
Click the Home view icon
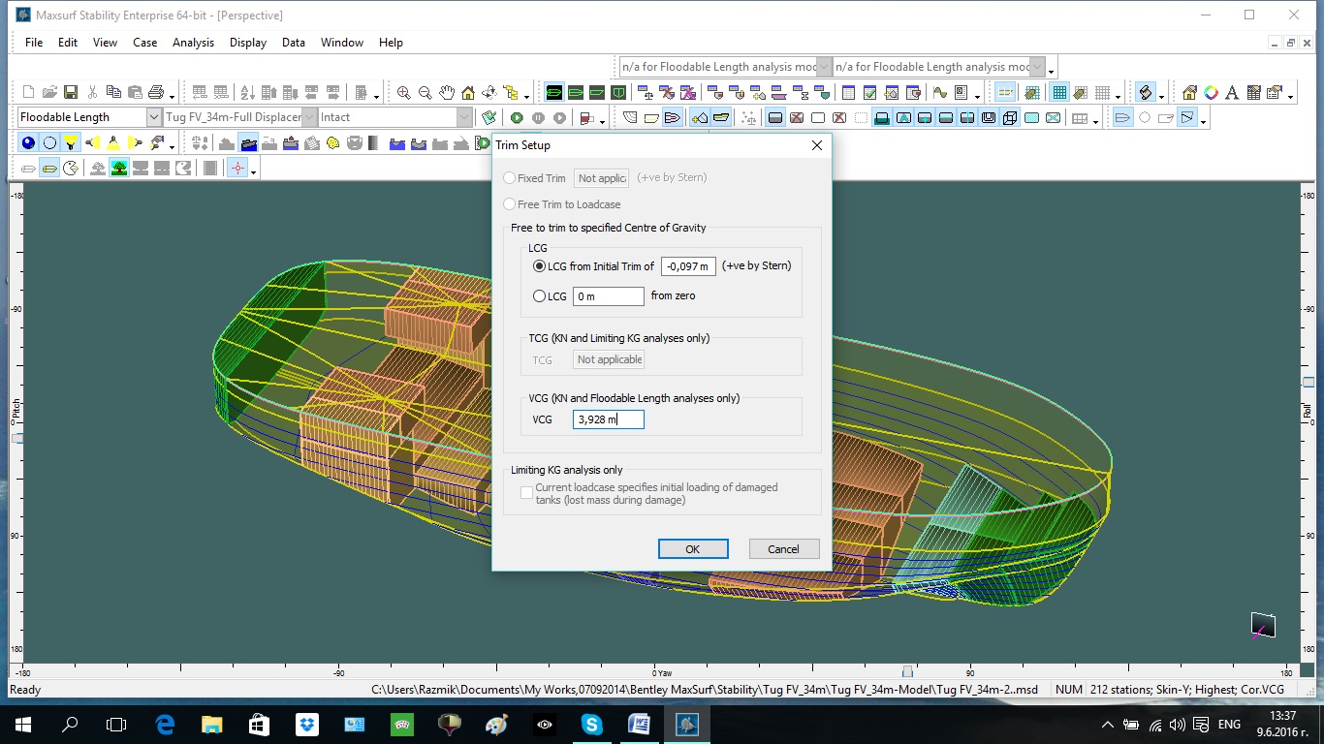[468, 93]
